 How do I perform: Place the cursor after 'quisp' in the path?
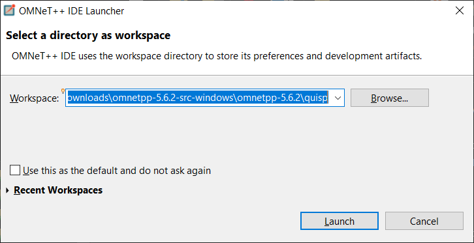pyautogui.click(x=328, y=98)
